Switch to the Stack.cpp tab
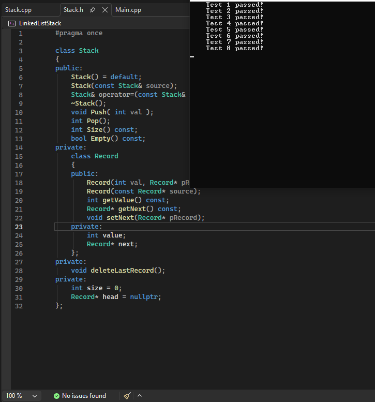 tap(18, 10)
